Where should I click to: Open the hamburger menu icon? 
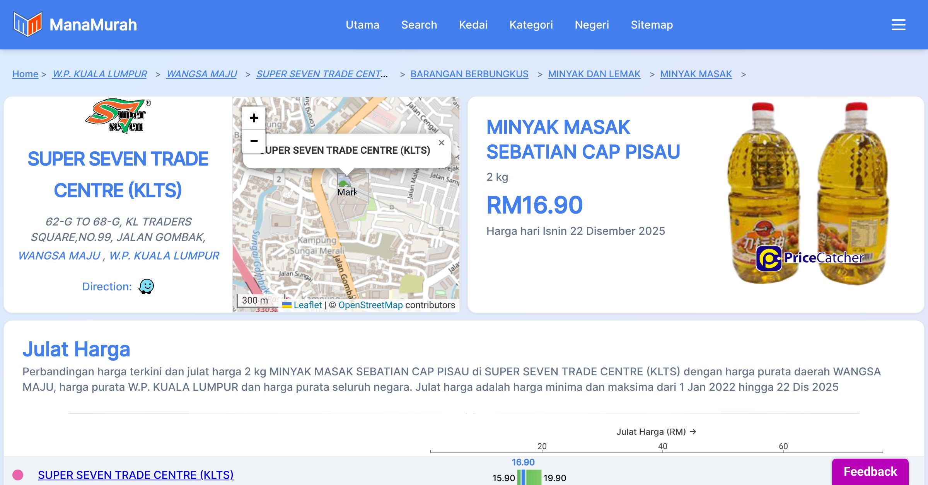click(x=898, y=25)
